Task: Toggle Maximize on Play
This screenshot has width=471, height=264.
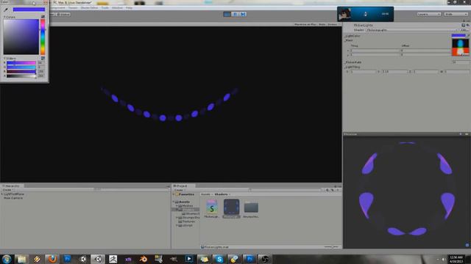Action: (x=305, y=24)
